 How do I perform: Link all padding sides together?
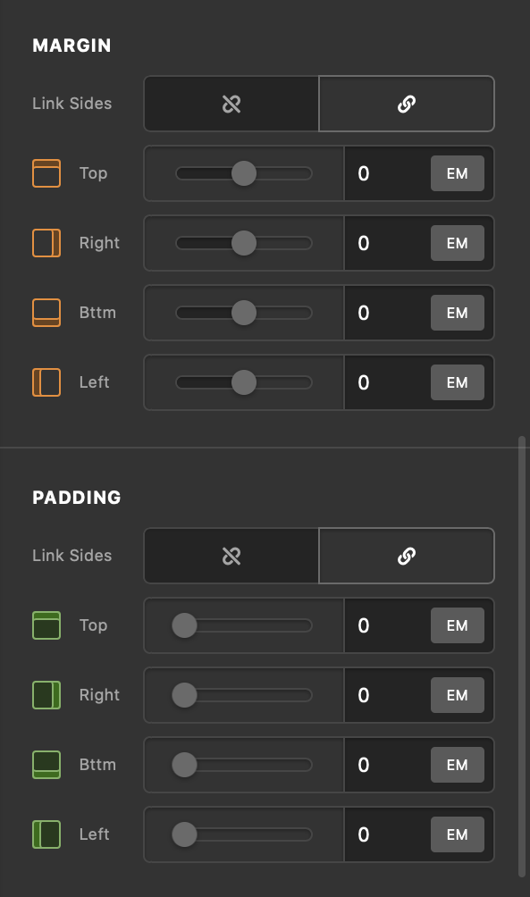pos(407,556)
